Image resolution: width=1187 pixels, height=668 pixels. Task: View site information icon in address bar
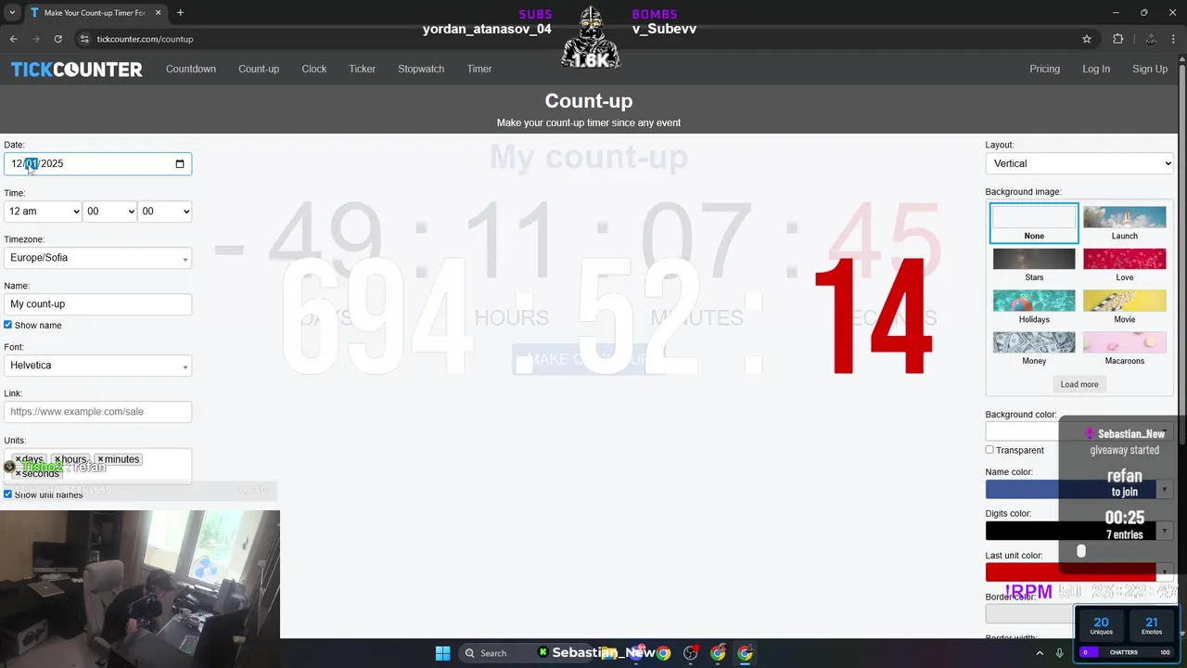(84, 39)
